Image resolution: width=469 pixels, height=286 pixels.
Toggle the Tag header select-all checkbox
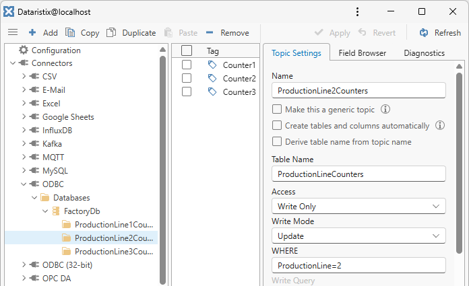tap(187, 50)
